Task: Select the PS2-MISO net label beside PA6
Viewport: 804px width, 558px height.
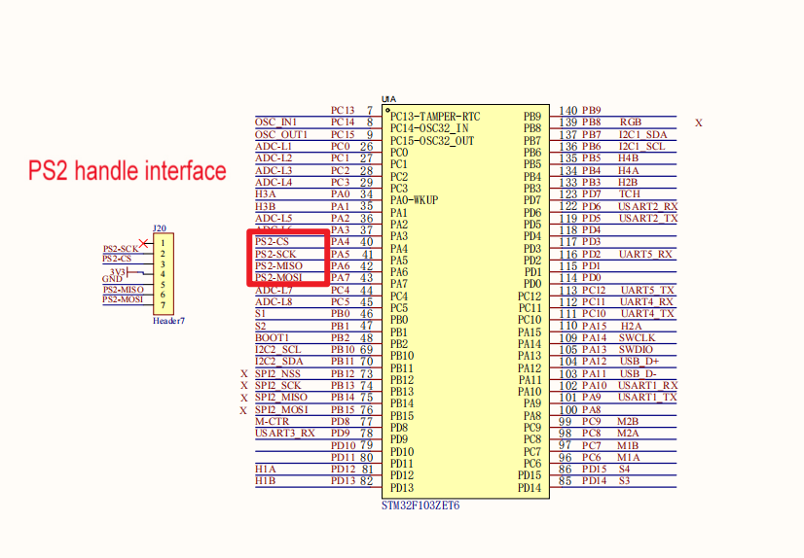Action: 278,265
